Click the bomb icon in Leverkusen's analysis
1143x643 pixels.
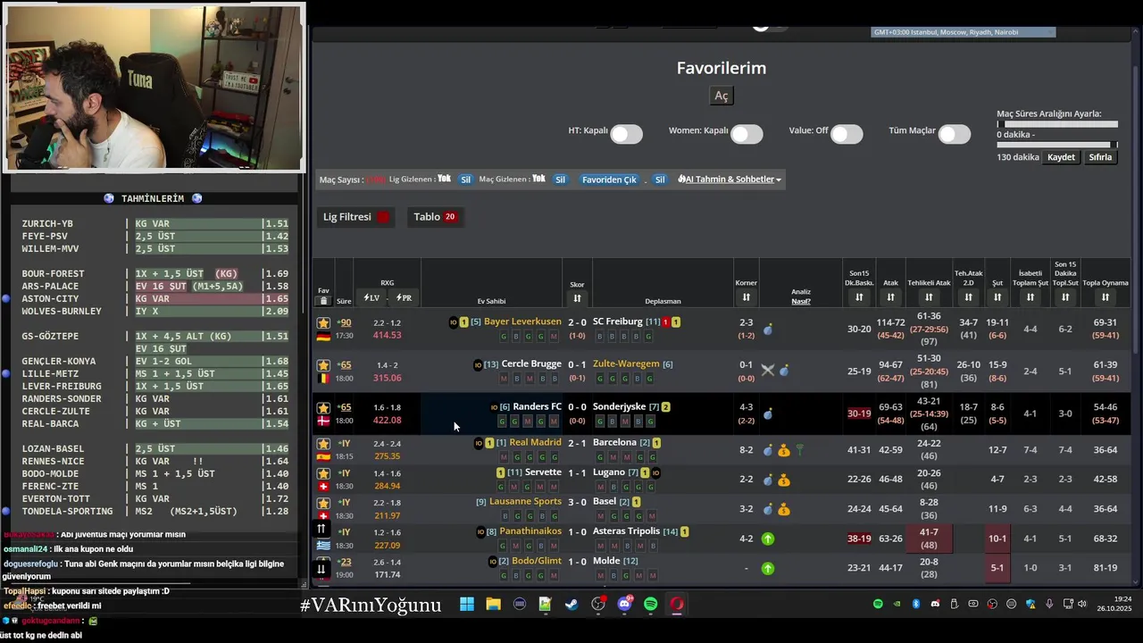[x=768, y=330]
